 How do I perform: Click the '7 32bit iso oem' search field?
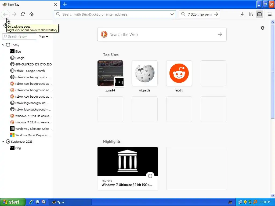click(200, 14)
